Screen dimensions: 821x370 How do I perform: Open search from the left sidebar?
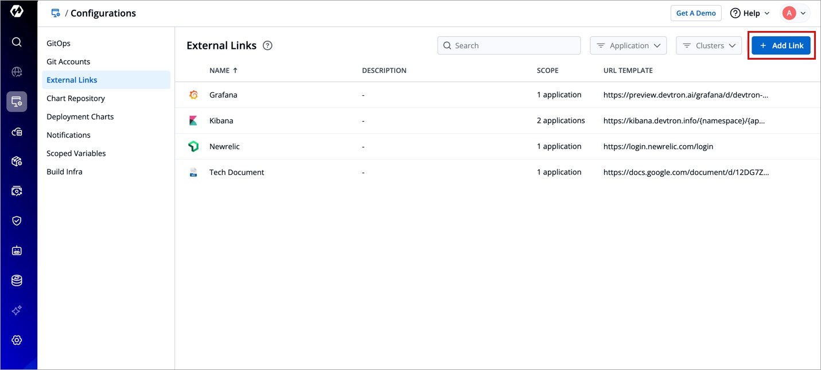(17, 42)
